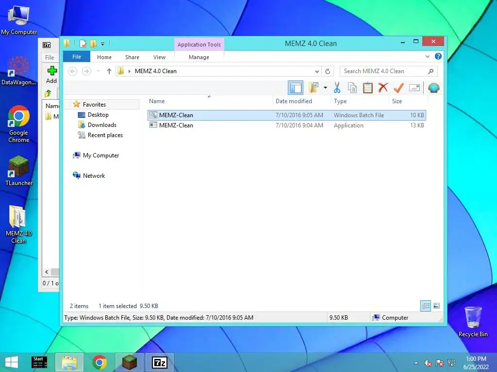Open the Explorer Help question mark

438,56
